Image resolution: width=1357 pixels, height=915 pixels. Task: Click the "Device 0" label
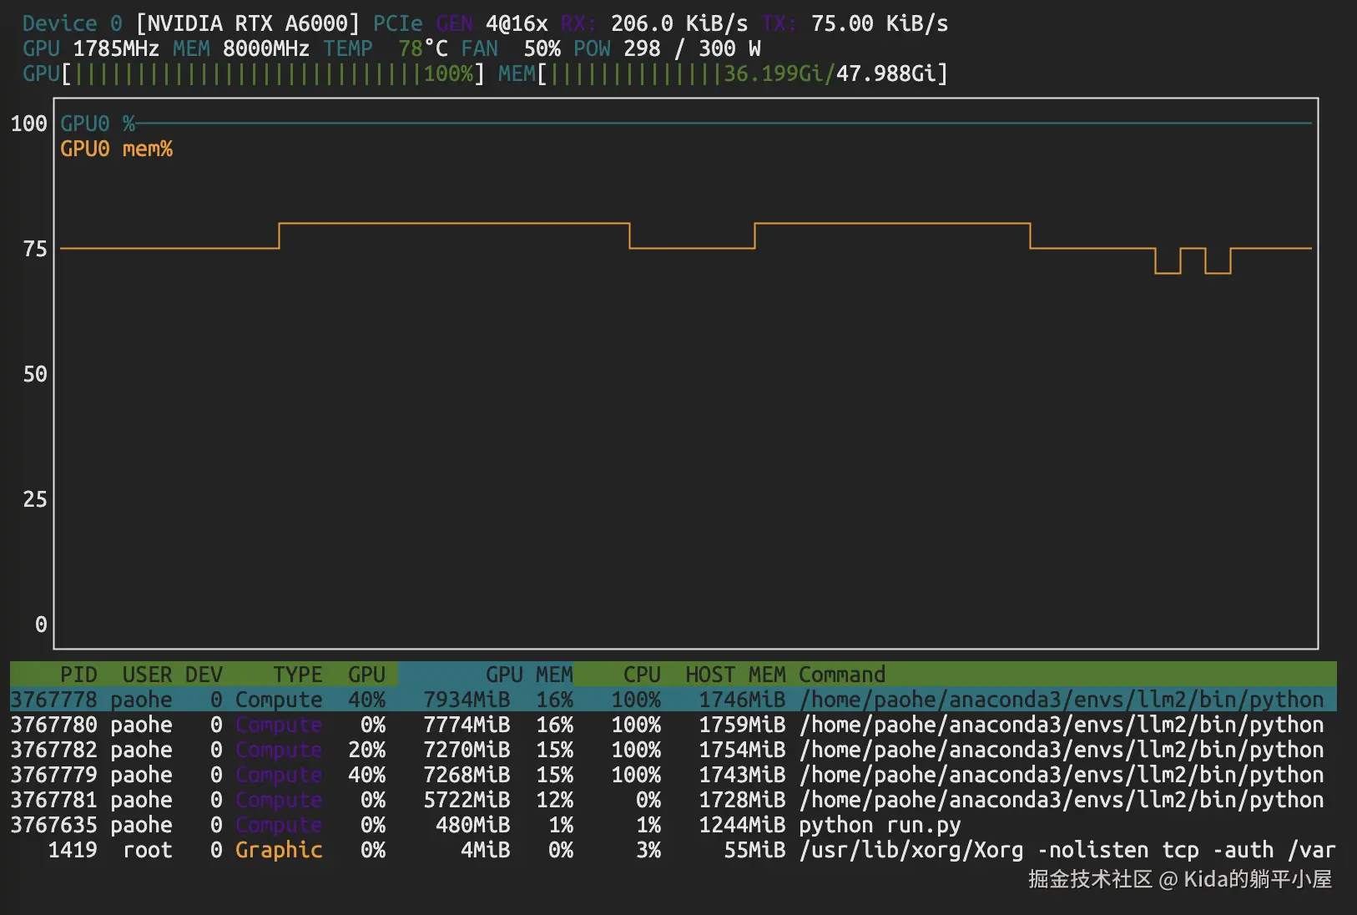coord(73,23)
